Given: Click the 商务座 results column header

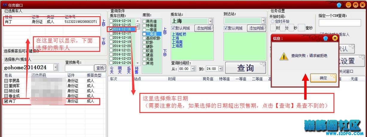Looking at the screenshot, I should click(x=208, y=79).
